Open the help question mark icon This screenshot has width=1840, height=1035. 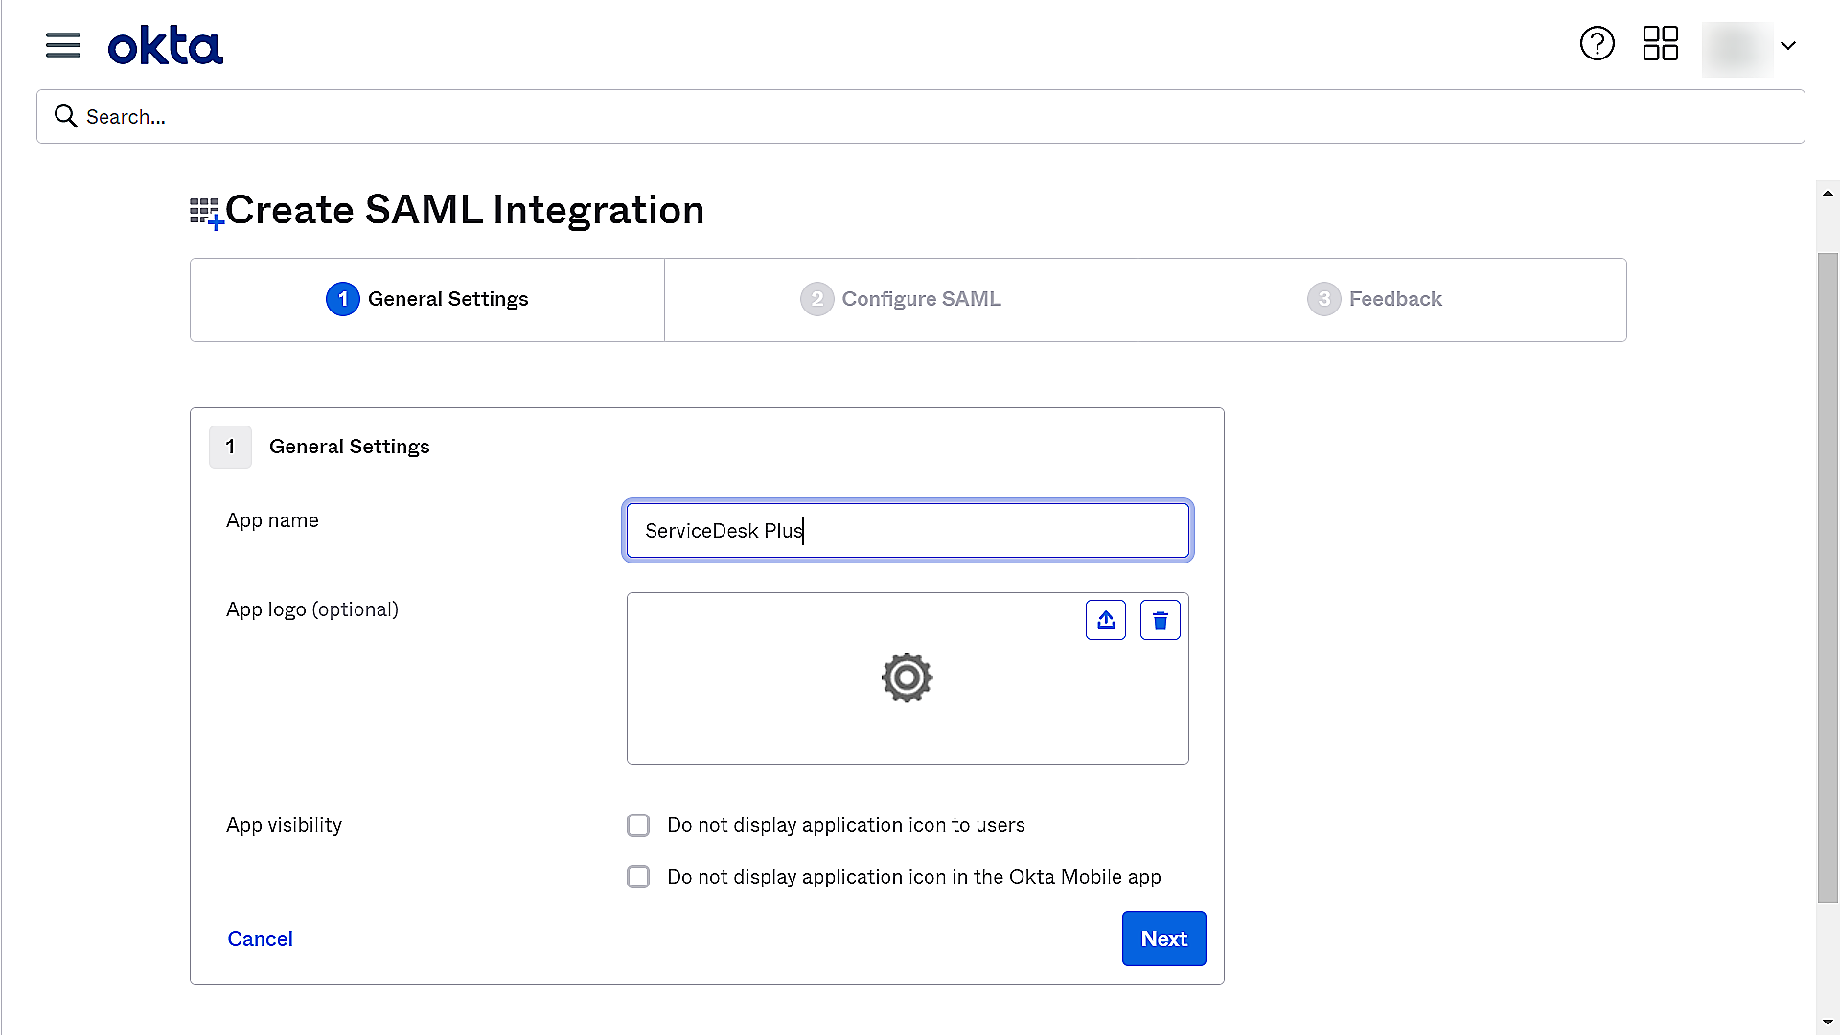[1597, 44]
